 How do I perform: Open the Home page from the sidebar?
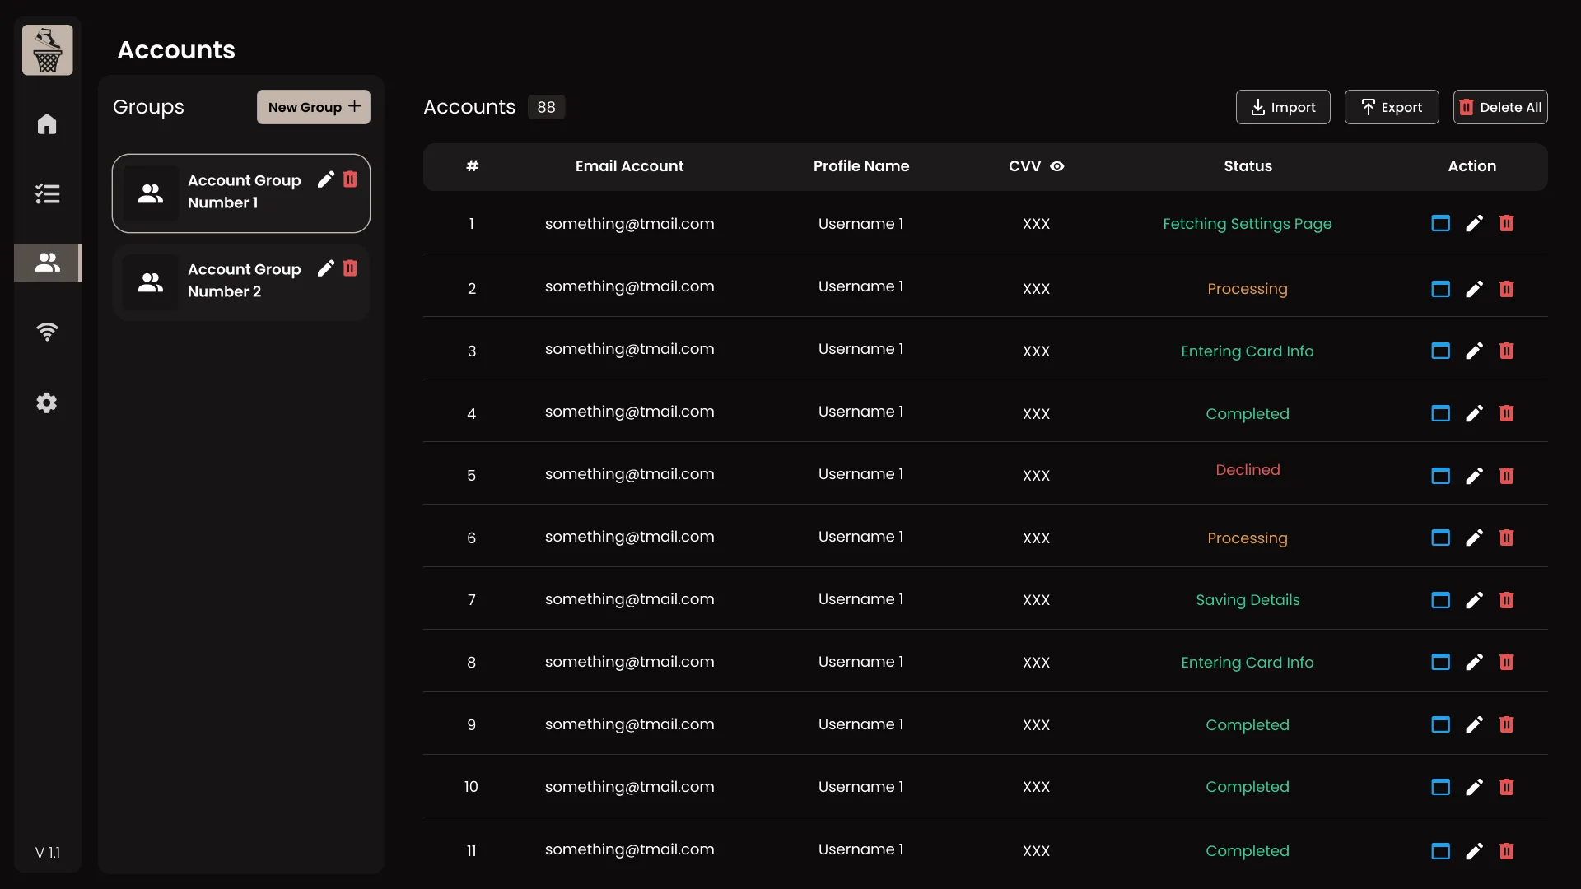click(x=47, y=124)
